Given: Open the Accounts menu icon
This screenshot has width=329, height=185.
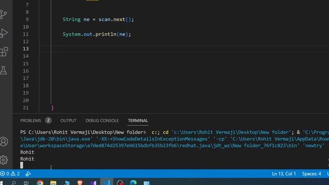Looking at the screenshot, I should point(4,141).
